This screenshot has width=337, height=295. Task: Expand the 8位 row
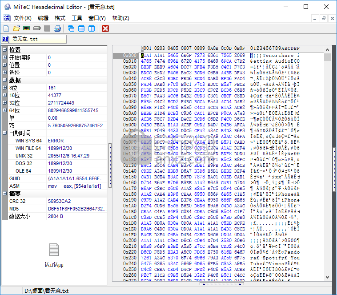point(5,88)
